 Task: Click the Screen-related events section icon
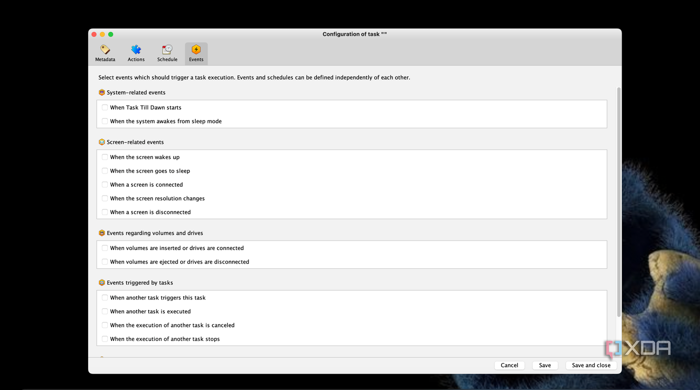(102, 142)
